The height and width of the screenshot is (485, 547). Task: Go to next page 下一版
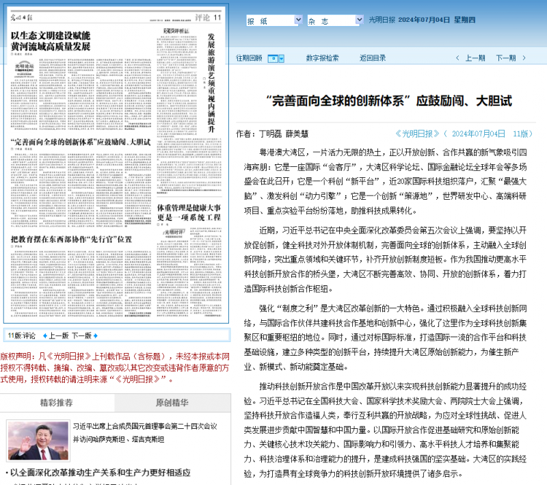click(x=81, y=336)
